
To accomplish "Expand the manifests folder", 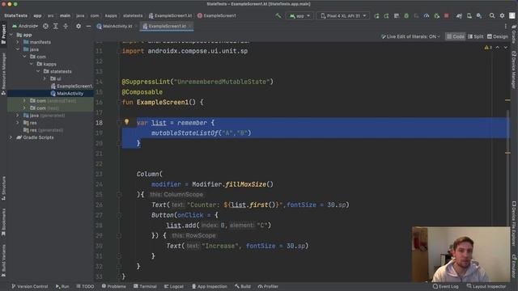I will coord(18,42).
